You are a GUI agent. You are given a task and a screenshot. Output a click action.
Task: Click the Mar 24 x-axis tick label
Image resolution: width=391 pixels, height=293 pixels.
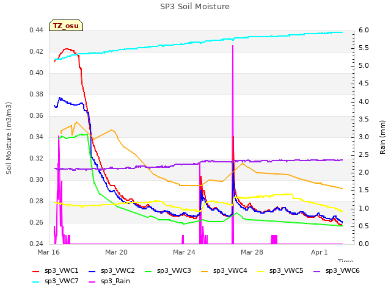coord(184,252)
